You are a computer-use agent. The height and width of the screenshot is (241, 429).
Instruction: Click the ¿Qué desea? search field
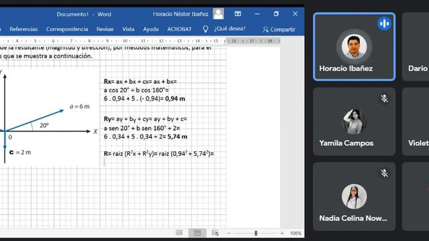pos(230,29)
